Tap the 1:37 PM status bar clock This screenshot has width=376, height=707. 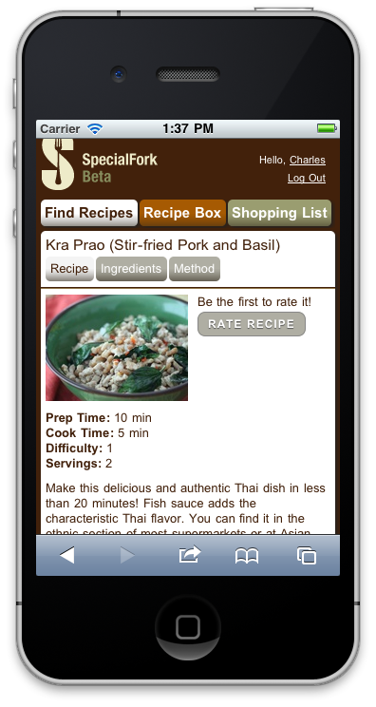coord(188,129)
